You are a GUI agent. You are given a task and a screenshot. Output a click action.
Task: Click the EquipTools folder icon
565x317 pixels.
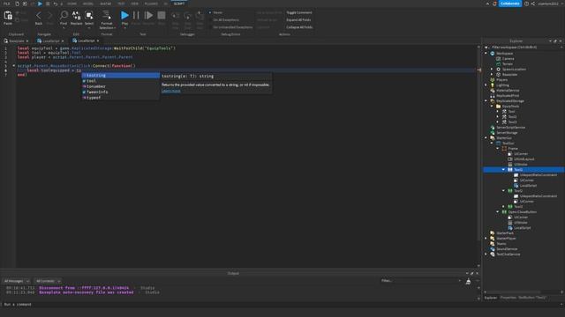click(x=498, y=106)
